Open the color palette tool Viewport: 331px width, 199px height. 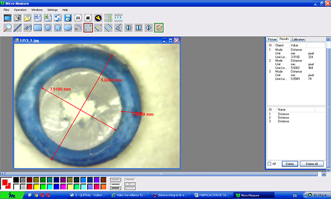coord(159,28)
